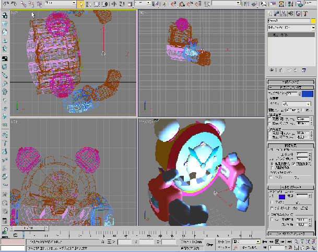
Task: Toggle the 3D Snaps button
Action: pos(173,4)
